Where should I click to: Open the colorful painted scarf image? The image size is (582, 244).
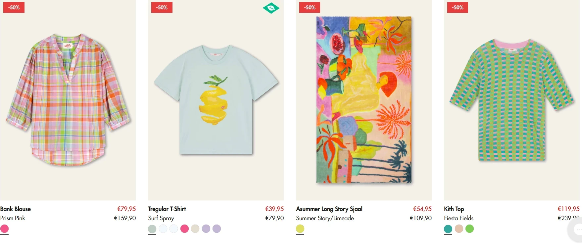(x=364, y=99)
